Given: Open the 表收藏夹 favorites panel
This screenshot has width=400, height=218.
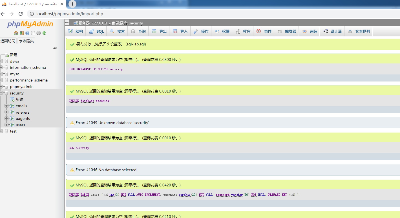Looking at the screenshot, I should click(26, 41).
